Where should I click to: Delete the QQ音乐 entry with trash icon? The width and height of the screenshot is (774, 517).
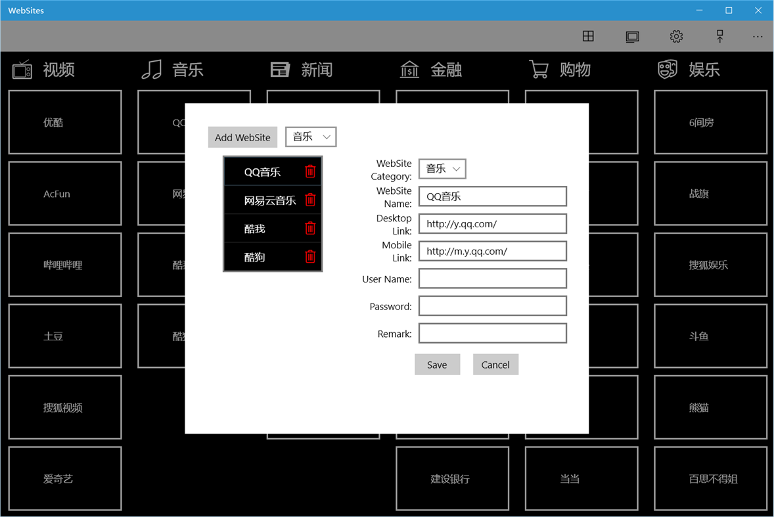tap(310, 171)
